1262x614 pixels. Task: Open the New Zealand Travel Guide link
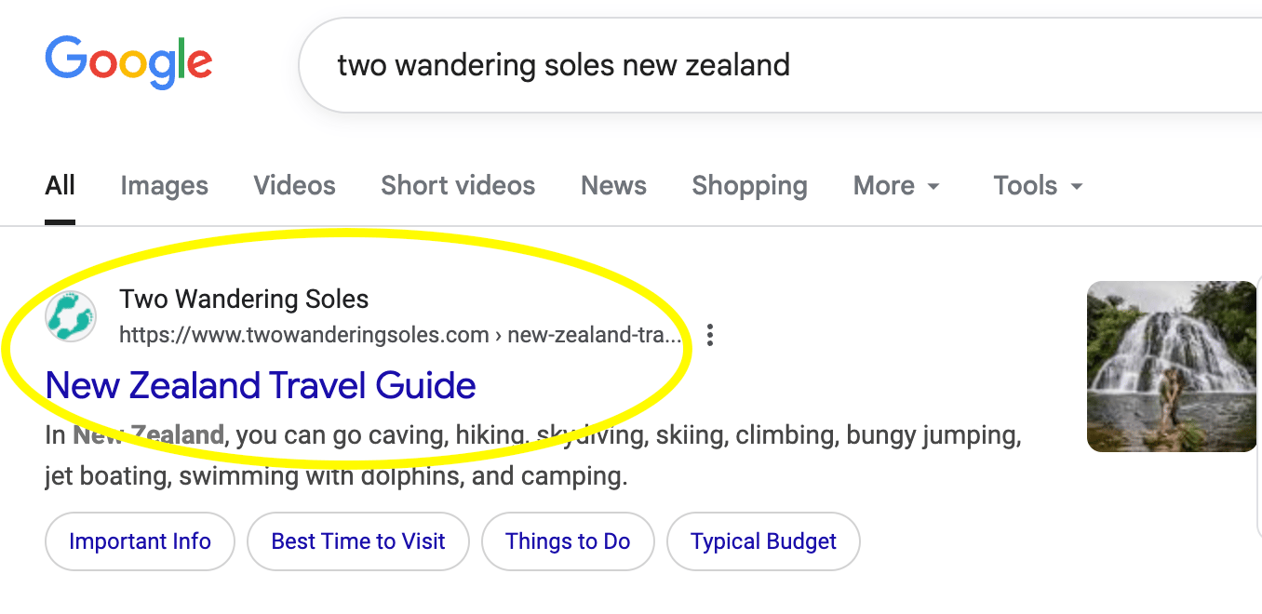[x=261, y=385]
